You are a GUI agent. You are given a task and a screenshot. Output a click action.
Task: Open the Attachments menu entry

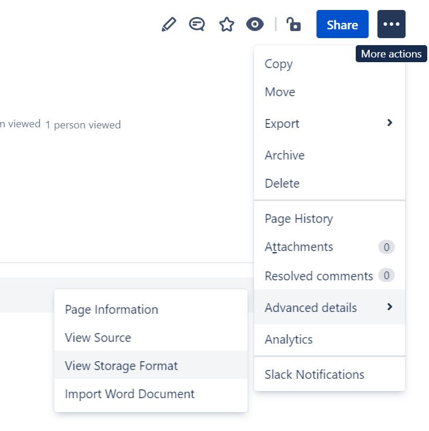pyautogui.click(x=329, y=247)
